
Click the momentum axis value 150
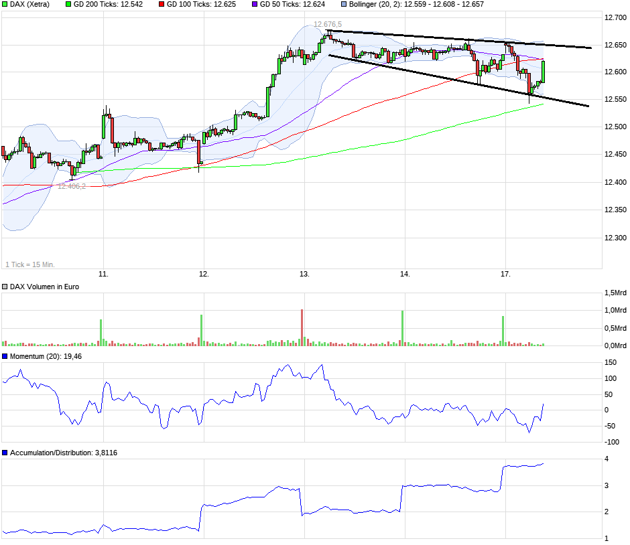(611, 362)
